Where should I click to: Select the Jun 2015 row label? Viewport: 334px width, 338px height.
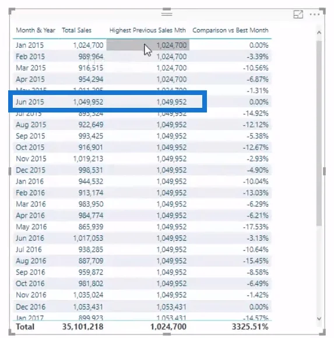point(30,102)
